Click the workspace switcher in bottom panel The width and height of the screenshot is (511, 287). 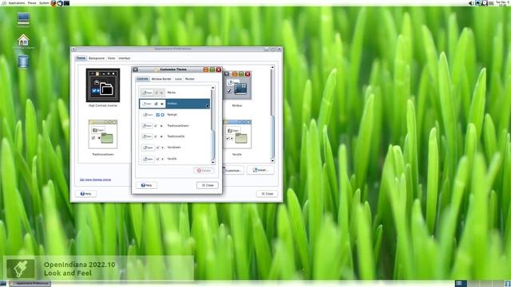(x=479, y=284)
